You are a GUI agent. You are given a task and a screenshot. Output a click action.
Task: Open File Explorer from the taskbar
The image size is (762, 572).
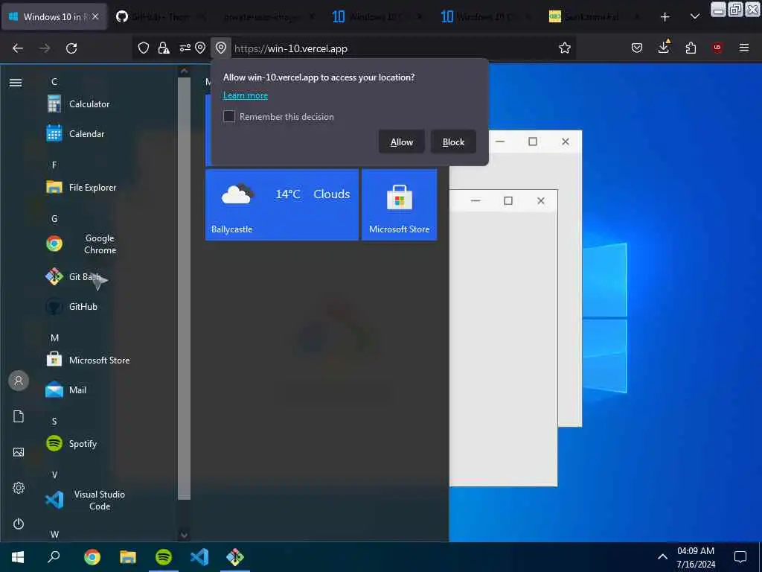tap(128, 557)
